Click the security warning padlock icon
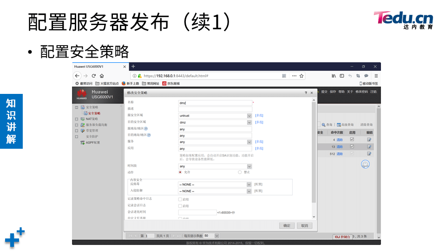 tap(139, 76)
